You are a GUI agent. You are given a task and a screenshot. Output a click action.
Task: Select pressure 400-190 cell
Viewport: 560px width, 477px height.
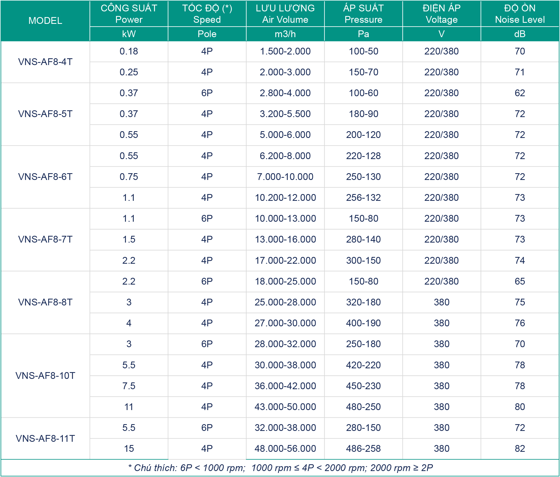coord(363,323)
